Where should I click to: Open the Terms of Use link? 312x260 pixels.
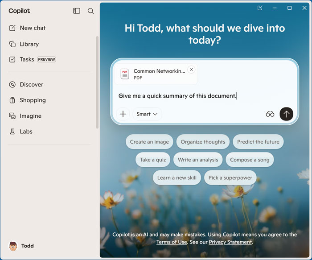tap(172, 242)
